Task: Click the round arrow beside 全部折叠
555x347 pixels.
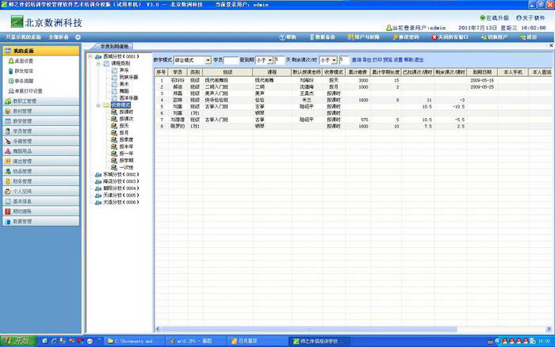Action: click(78, 37)
